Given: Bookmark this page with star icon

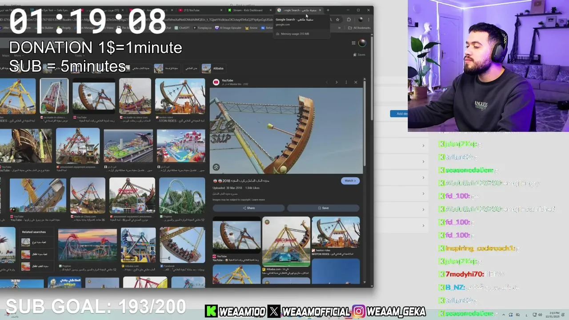Looking at the screenshot, I should (x=337, y=20).
